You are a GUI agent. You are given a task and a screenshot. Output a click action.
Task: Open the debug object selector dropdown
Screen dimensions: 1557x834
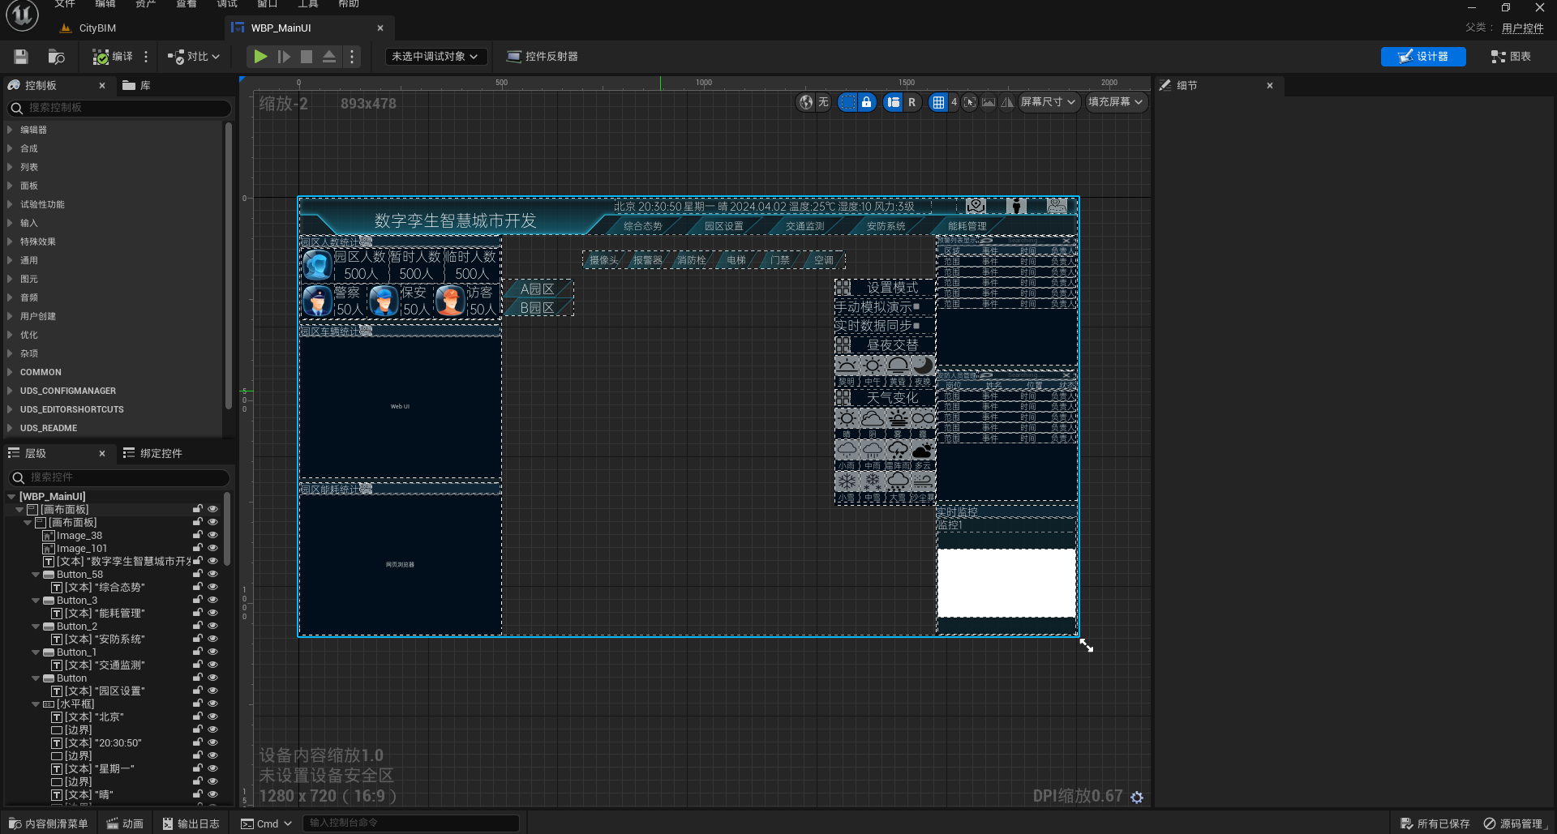pos(435,57)
